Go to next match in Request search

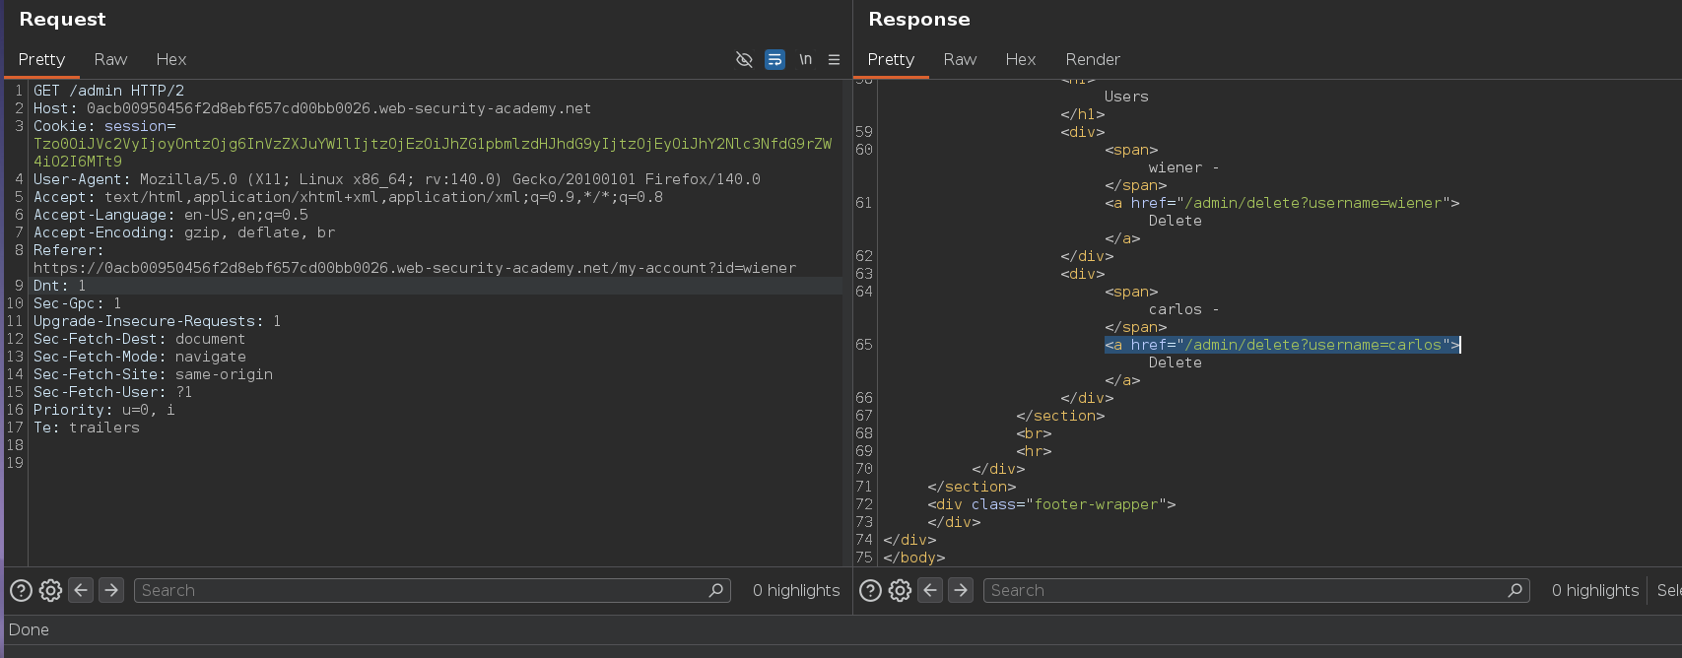click(x=111, y=590)
